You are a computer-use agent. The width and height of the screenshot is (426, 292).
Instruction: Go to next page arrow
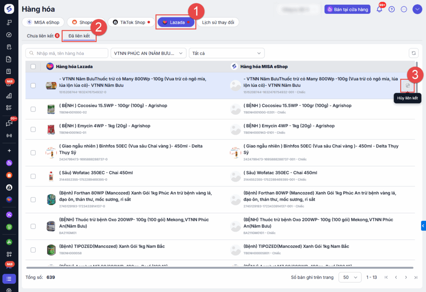(406, 277)
